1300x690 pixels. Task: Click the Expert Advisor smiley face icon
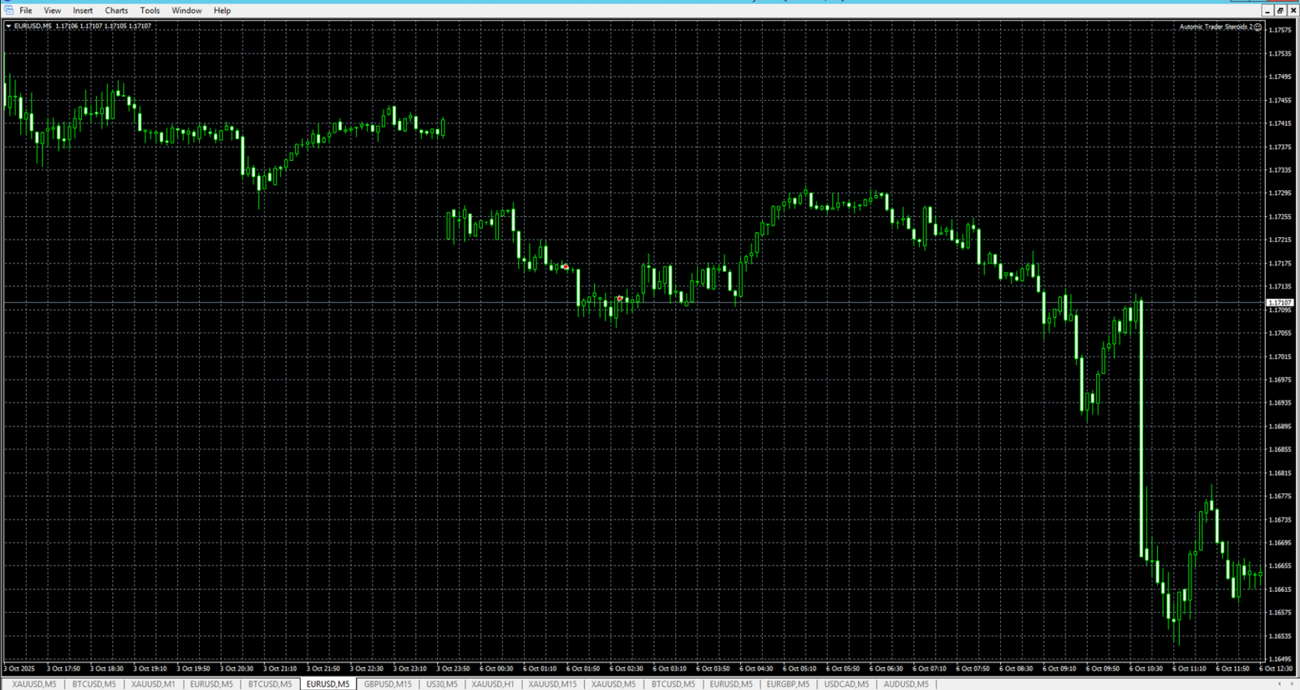pos(1258,27)
